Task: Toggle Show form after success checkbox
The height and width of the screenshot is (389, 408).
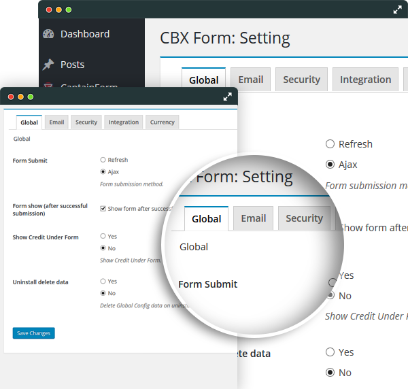Action: click(x=103, y=209)
